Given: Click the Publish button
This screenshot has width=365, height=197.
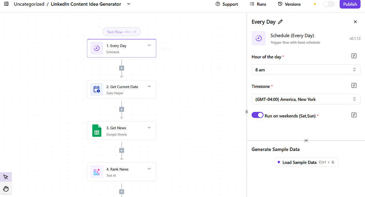Looking at the screenshot, I should pos(350,4).
